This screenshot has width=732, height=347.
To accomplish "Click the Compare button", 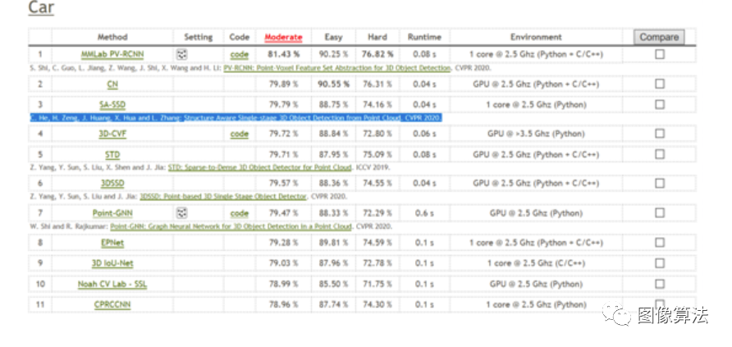I will (x=659, y=37).
